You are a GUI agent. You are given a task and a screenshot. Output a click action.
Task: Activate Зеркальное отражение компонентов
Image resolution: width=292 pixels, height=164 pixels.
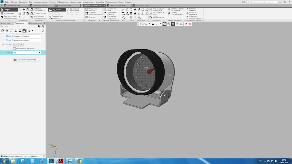tap(38, 17)
